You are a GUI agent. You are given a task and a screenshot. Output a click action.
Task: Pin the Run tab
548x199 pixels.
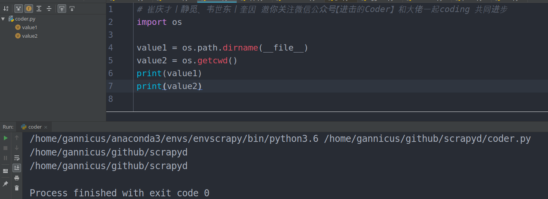[x=6, y=184]
